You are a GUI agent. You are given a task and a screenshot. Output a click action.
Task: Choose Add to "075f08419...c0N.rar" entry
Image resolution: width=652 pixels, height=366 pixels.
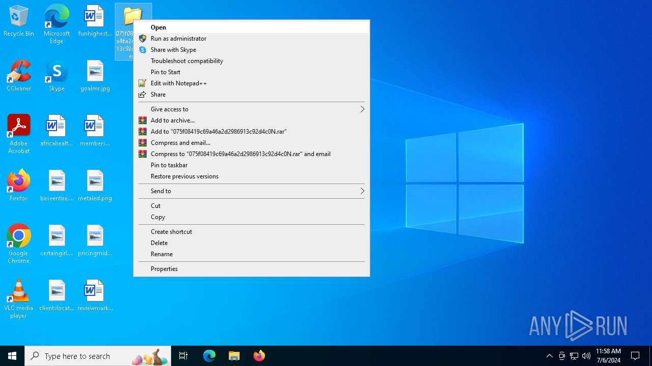(x=252, y=132)
